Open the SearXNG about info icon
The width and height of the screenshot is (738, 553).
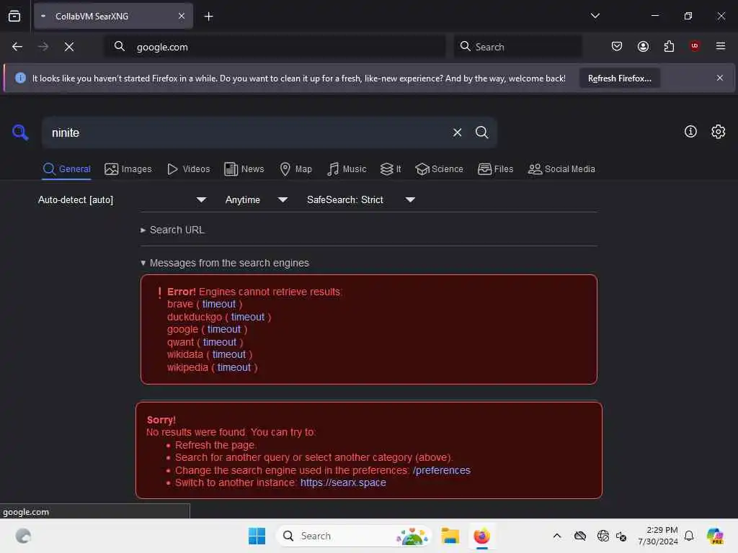point(690,132)
